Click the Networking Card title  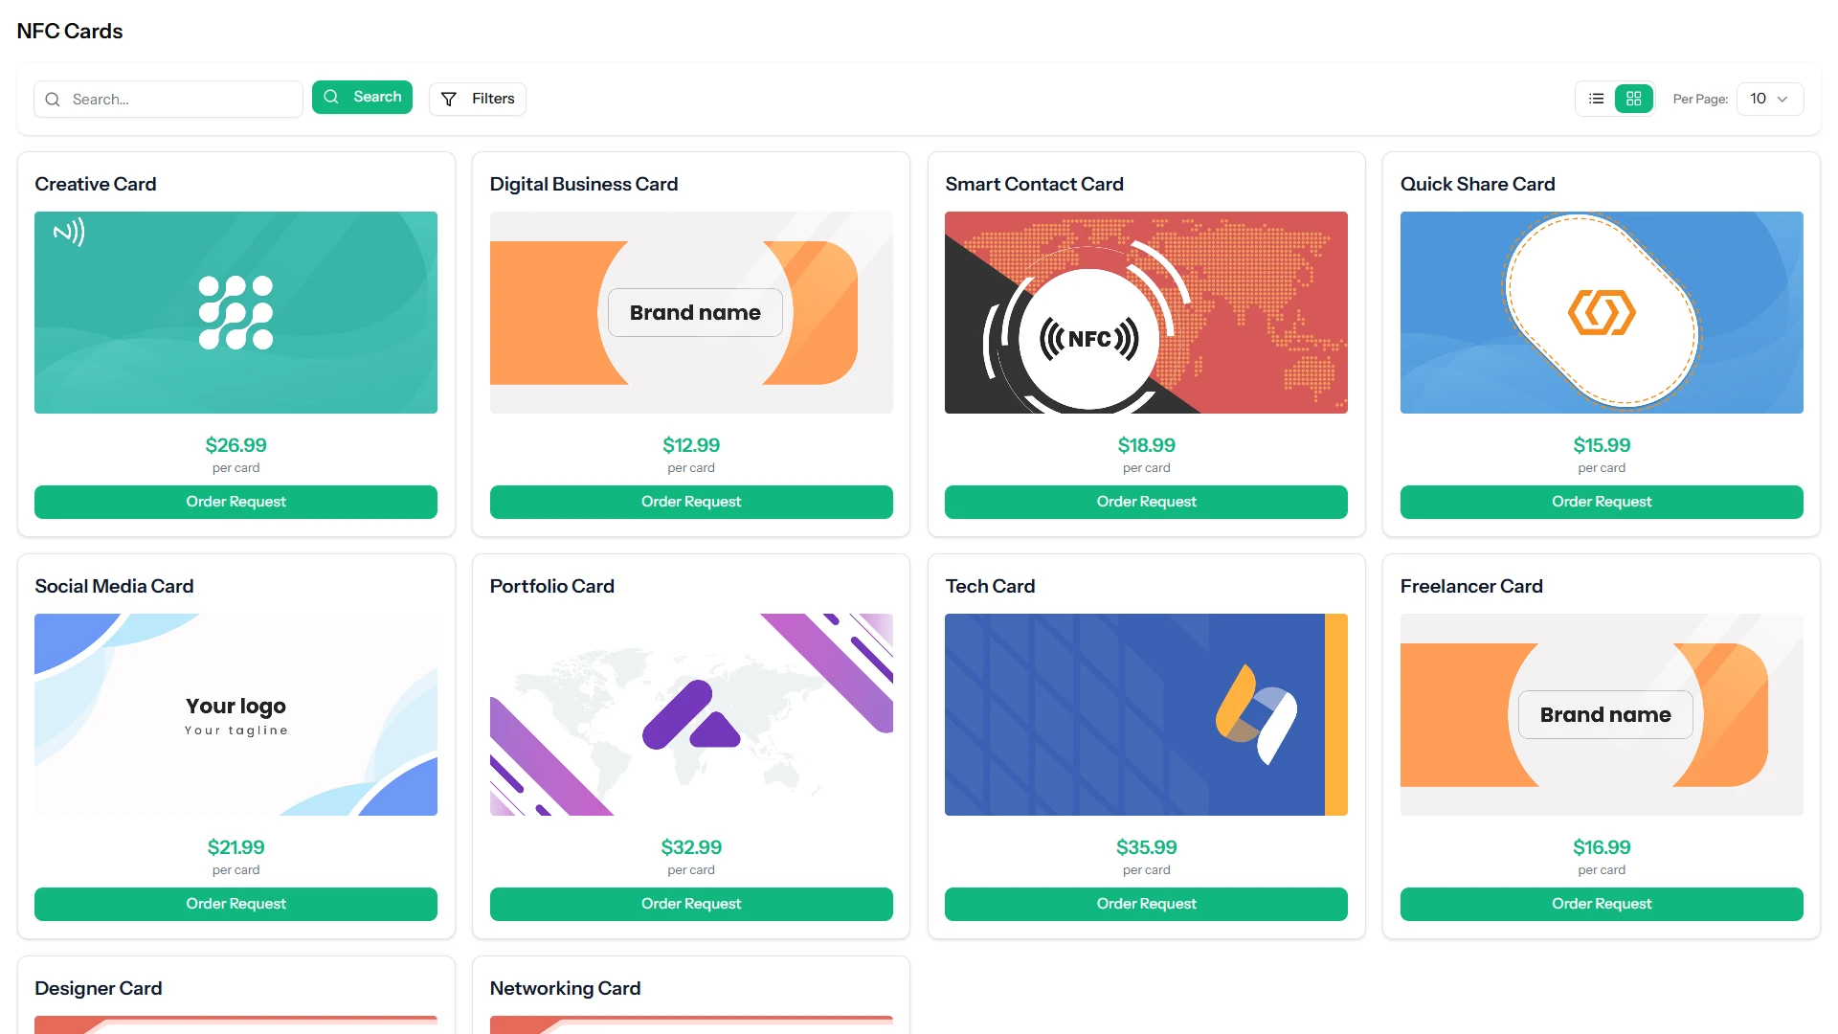click(565, 988)
